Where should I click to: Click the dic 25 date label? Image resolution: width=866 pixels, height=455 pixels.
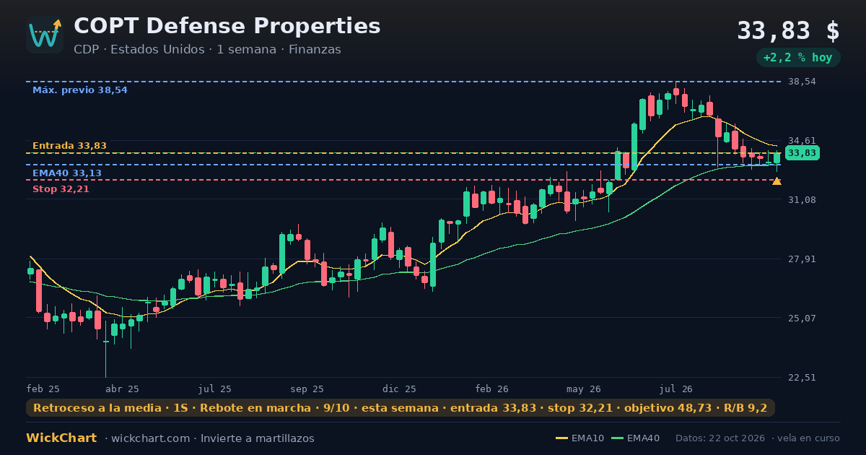click(x=399, y=389)
